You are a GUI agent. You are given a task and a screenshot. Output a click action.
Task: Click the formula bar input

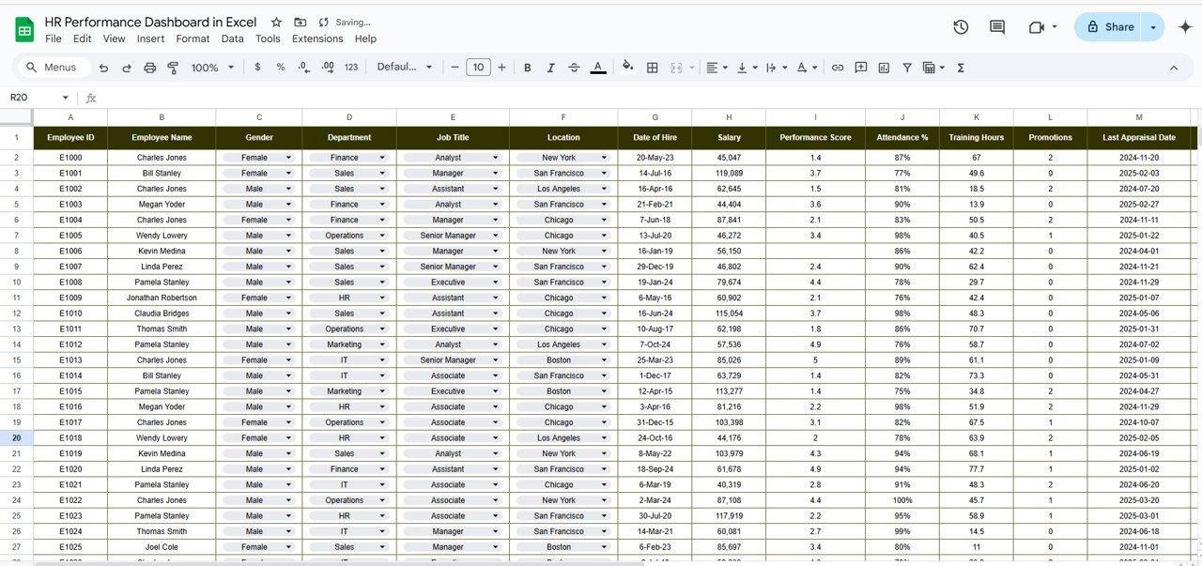pos(648,98)
